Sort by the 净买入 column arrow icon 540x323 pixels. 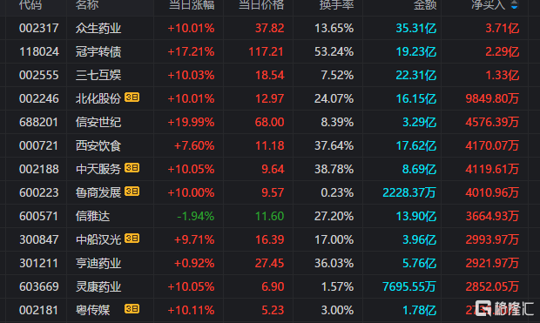(514, 4)
